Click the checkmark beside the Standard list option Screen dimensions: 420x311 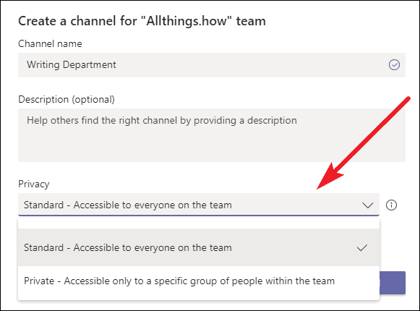point(362,248)
